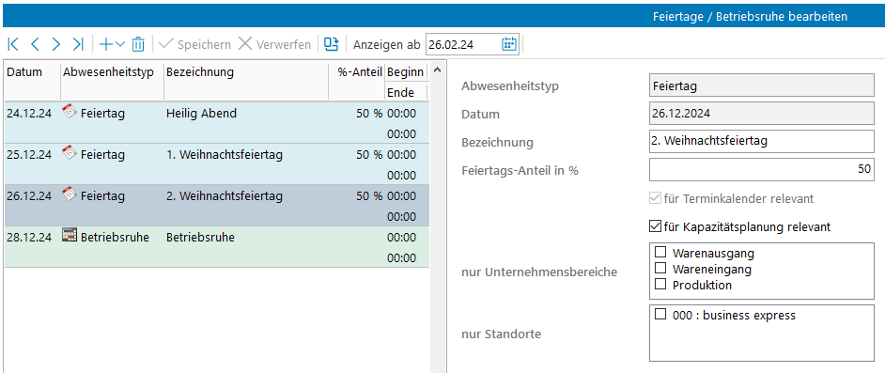Click the list scrollbar up arrow
885x373 pixels.
pos(438,71)
